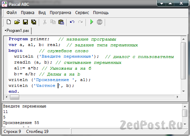Minimize the Pascal ABC window
This screenshot has height=136, width=190.
point(161,3)
